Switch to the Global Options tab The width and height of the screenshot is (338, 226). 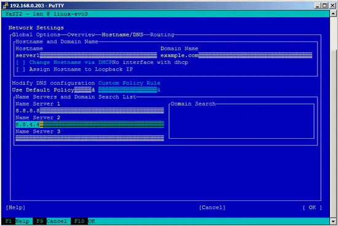click(x=36, y=34)
